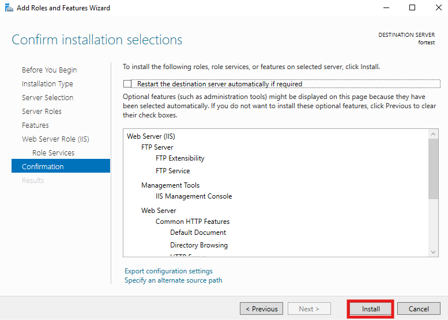Viewport: 448px width, 320px height.
Task: Click the Install button
Action: coord(371,309)
